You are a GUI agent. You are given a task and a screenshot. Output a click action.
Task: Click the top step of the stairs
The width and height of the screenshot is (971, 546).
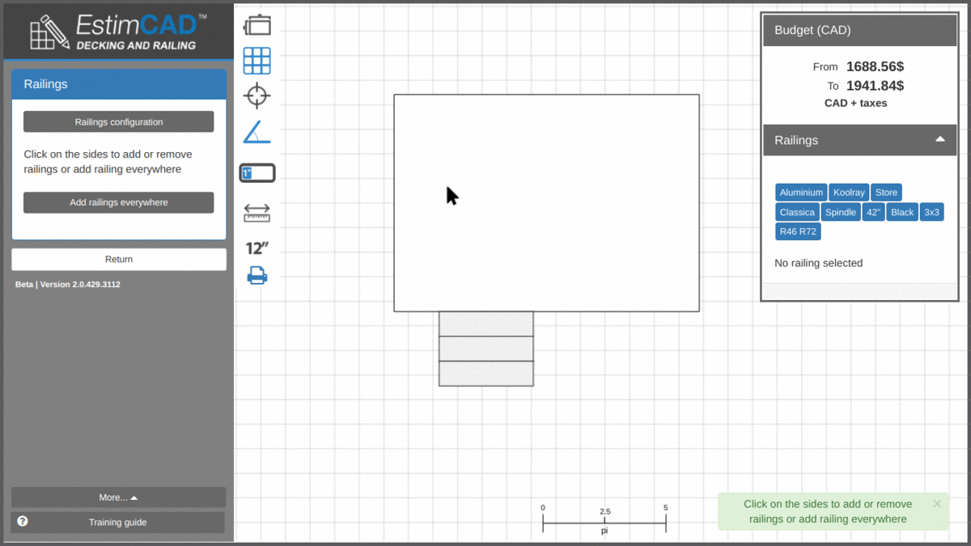pos(485,324)
